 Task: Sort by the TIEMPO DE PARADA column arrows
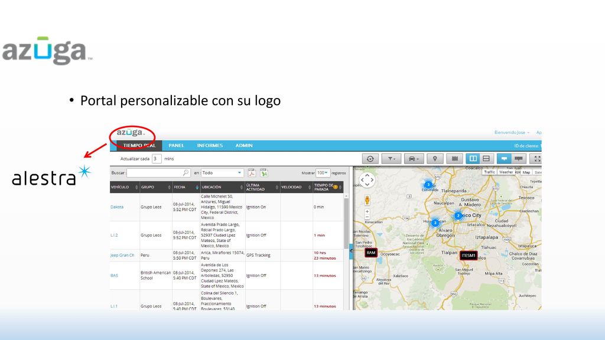pyautogui.click(x=340, y=187)
